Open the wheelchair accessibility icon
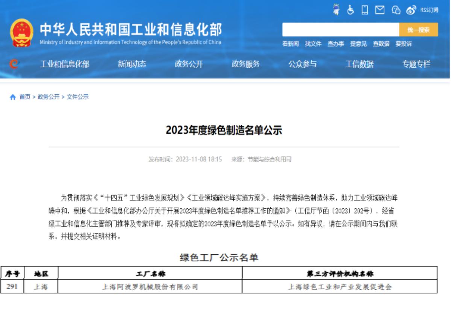Screen dimensions: 451x316 tap(351, 10)
